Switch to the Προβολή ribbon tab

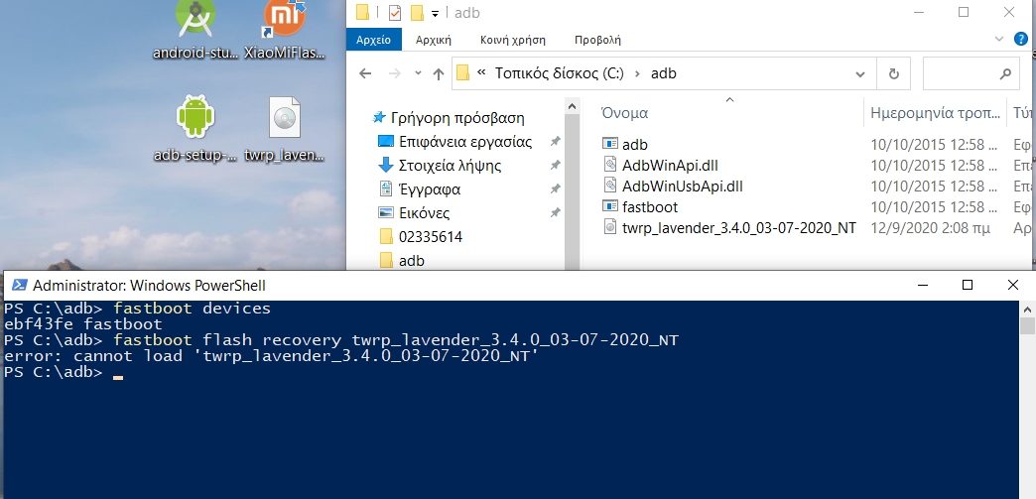[597, 41]
